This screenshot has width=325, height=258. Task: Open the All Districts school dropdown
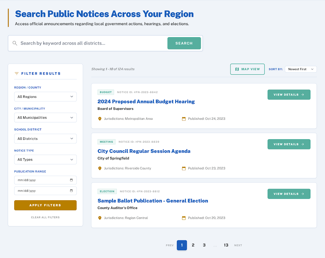[x=45, y=139]
